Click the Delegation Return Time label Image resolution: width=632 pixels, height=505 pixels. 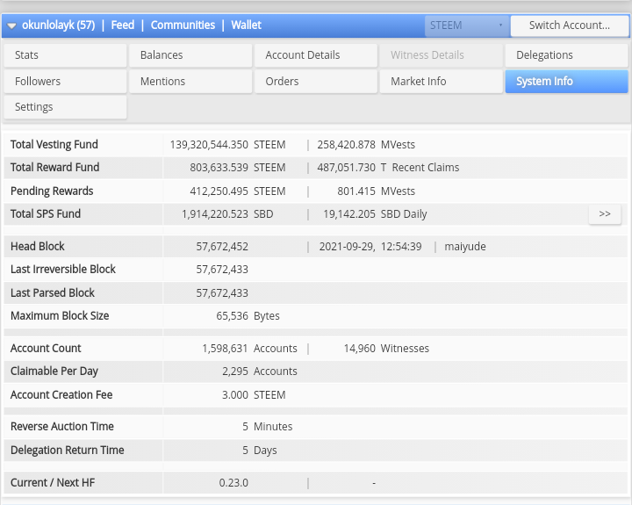(x=68, y=451)
